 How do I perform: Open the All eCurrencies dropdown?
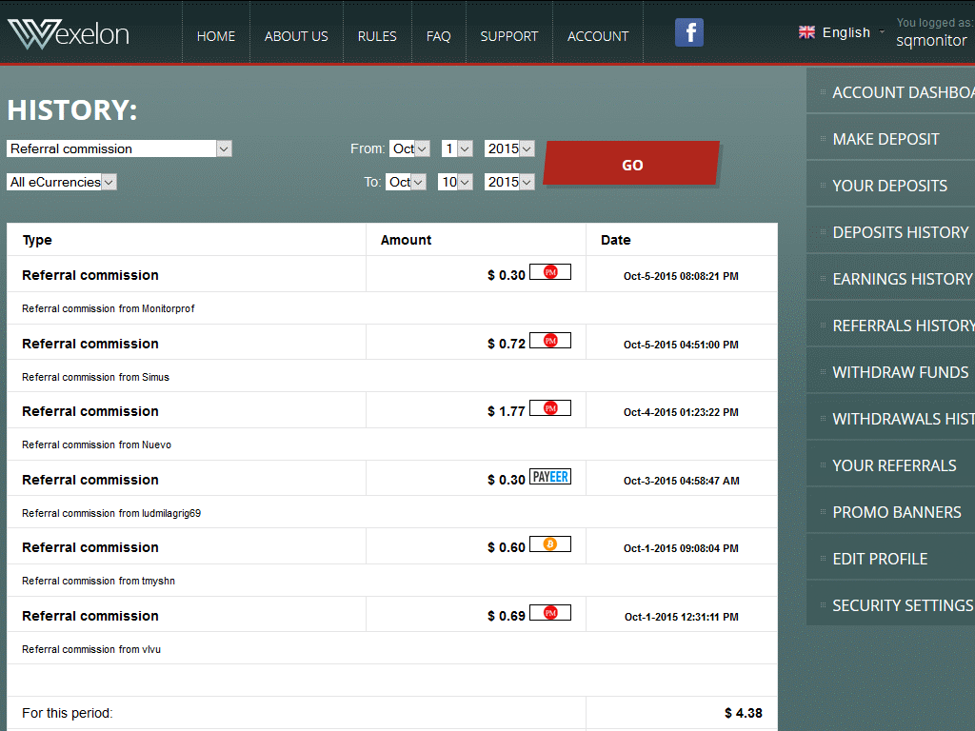pos(62,182)
